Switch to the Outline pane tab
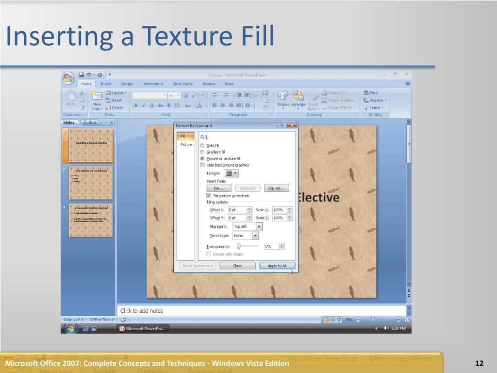The width and height of the screenshot is (497, 373). click(x=90, y=122)
